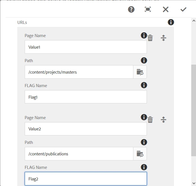Click the FLAG Name field containing Flag2
This screenshot has height=186, width=196.
(86, 179)
